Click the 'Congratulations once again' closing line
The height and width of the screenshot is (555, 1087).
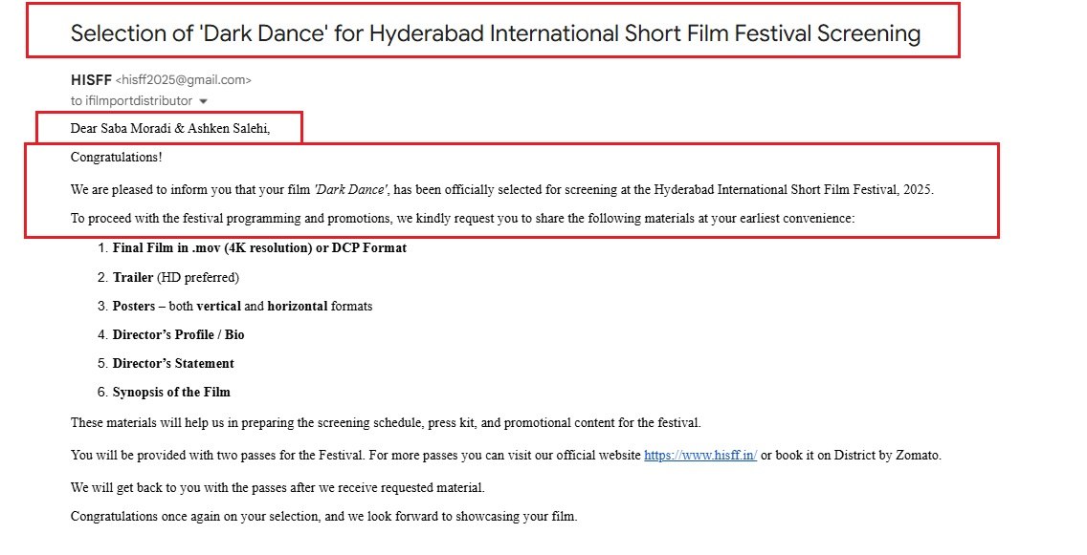click(323, 517)
